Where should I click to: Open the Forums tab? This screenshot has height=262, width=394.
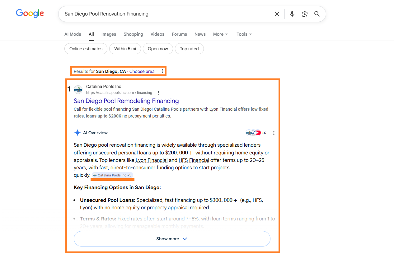[x=180, y=34]
